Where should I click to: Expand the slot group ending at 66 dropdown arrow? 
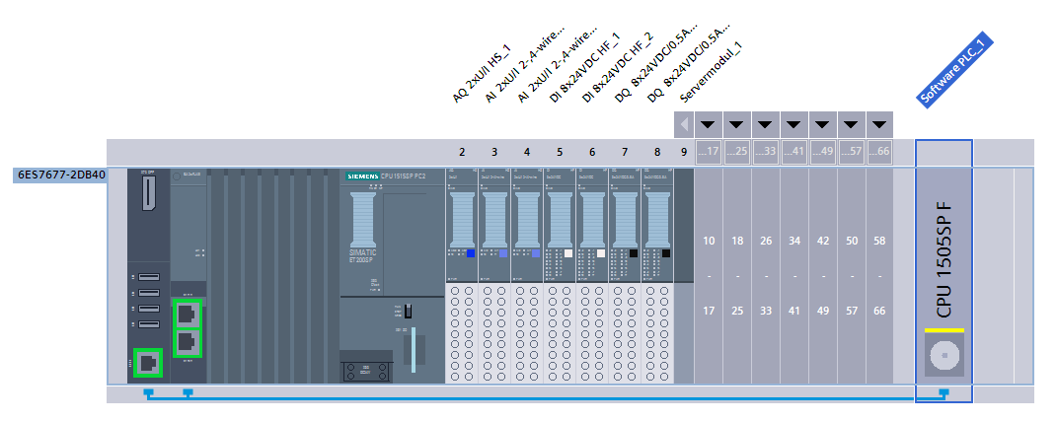[880, 126]
